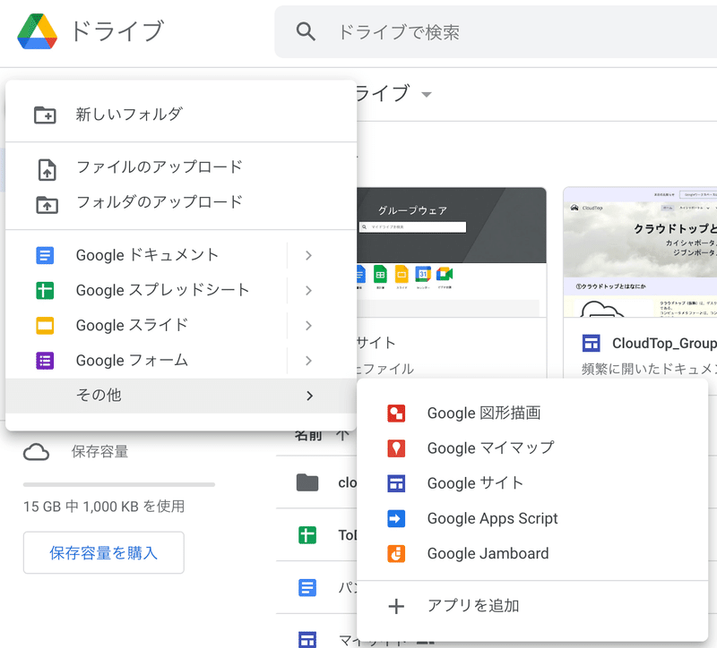Image resolution: width=717 pixels, height=648 pixels.
Task: Click the file upload icon
Action: click(x=45, y=167)
